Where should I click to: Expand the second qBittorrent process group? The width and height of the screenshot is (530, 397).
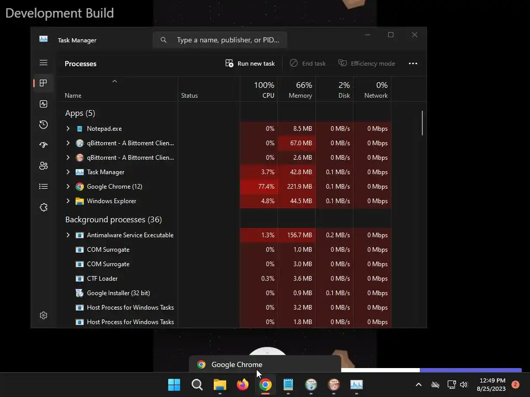coord(68,158)
